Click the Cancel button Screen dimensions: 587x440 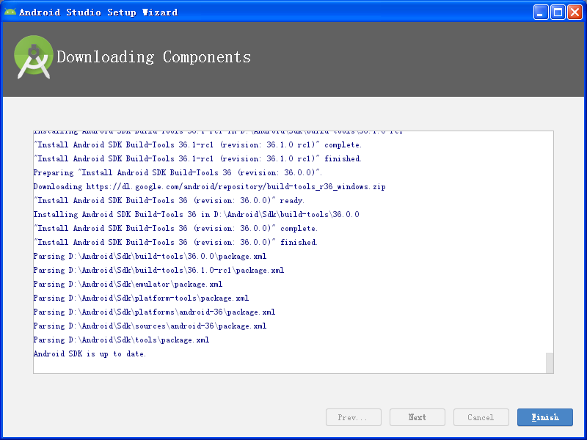click(x=481, y=417)
